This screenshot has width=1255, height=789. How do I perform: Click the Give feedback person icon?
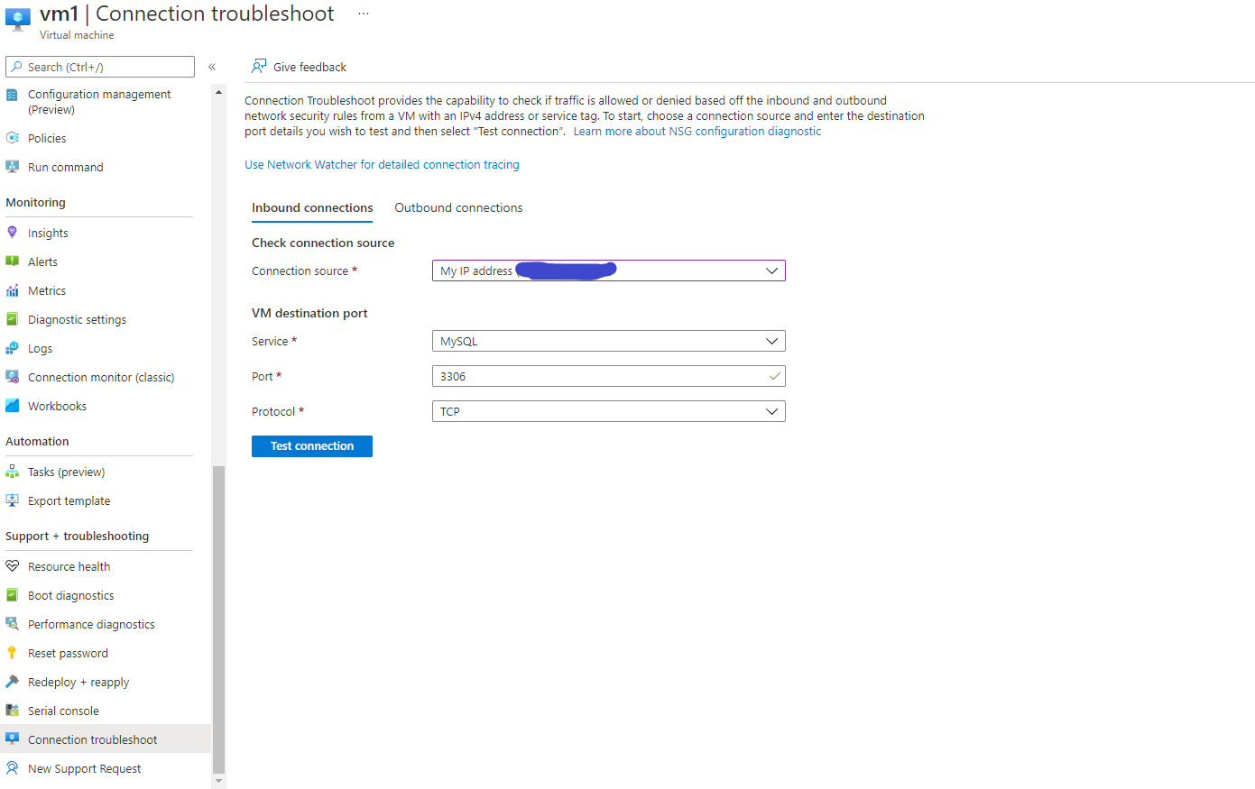(x=259, y=67)
